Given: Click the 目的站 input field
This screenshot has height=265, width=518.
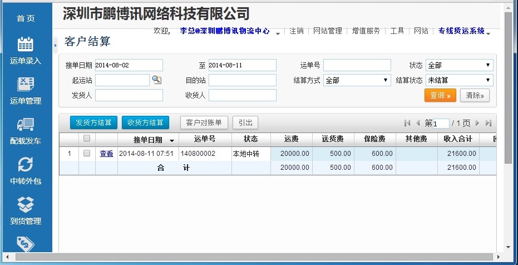Looking at the screenshot, I should pyautogui.click(x=243, y=80).
